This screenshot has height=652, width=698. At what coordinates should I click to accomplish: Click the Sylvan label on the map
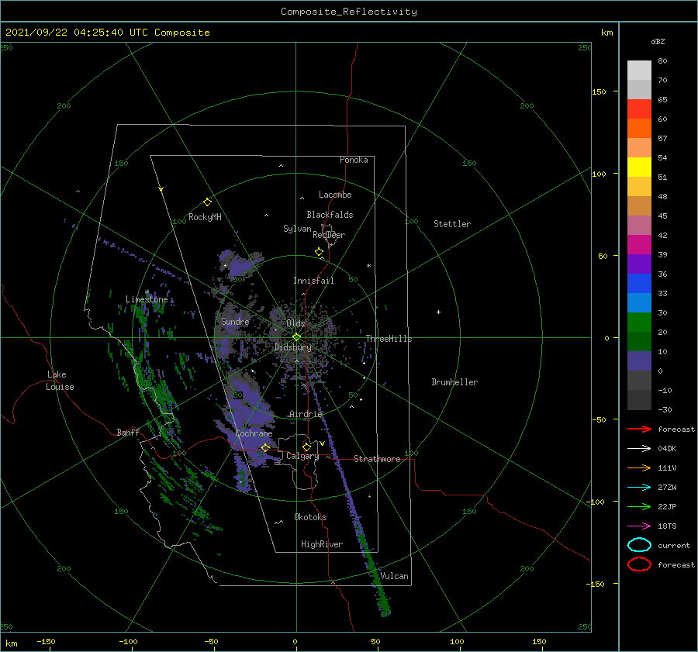pyautogui.click(x=297, y=229)
